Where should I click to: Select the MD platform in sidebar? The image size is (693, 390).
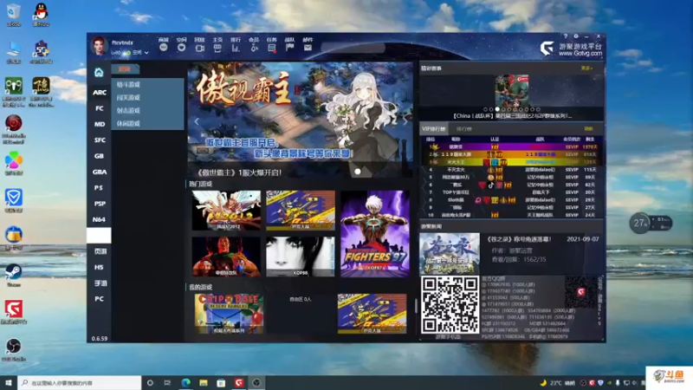(99, 124)
